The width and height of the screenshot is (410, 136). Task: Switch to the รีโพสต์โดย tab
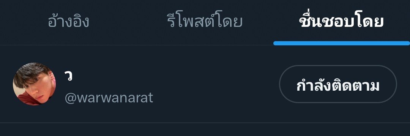pyautogui.click(x=205, y=22)
